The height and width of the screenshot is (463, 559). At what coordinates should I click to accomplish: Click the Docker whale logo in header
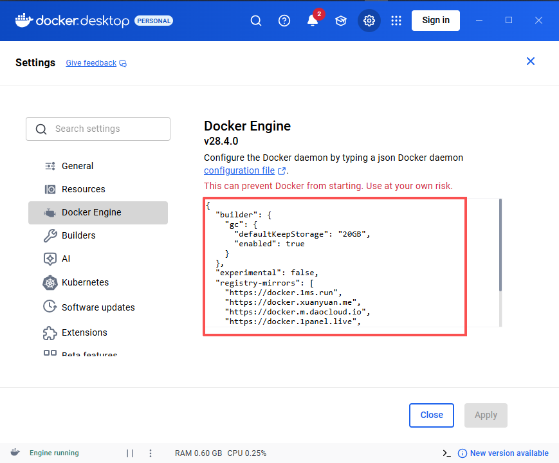(x=24, y=21)
